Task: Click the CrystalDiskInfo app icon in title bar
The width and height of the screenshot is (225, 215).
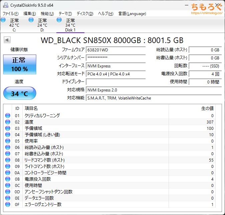Action: (6, 5)
